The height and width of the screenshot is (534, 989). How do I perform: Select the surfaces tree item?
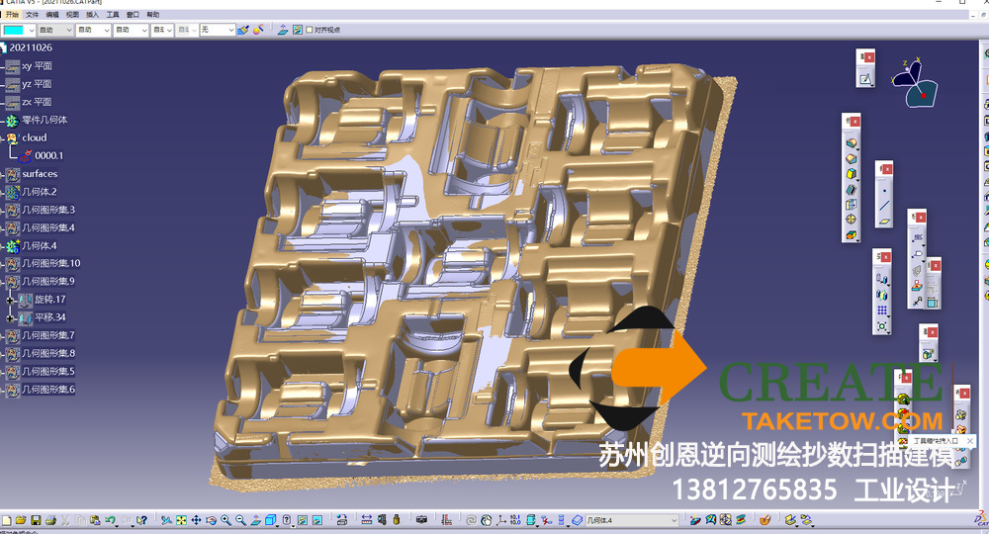(40, 174)
